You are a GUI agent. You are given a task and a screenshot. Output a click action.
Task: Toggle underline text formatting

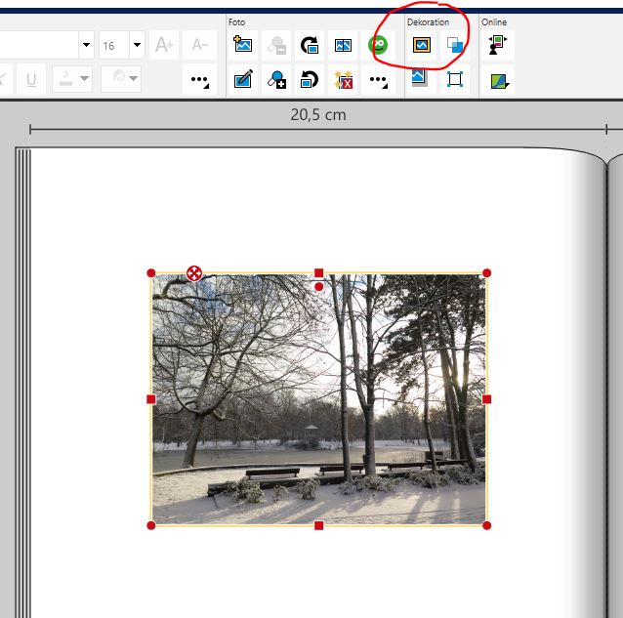click(31, 79)
